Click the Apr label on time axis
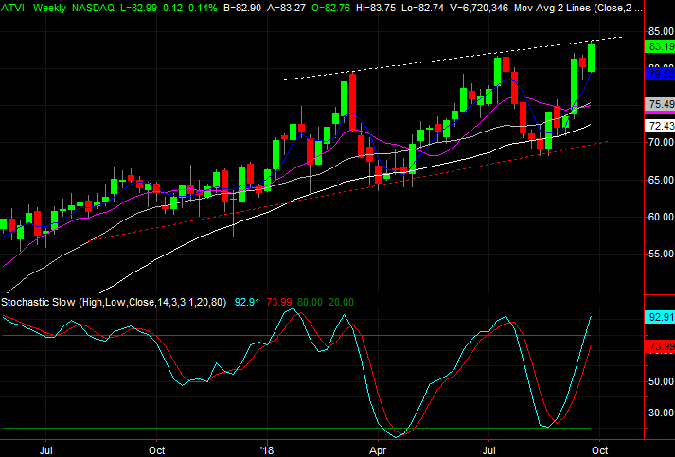This screenshot has height=457, width=675. click(378, 450)
